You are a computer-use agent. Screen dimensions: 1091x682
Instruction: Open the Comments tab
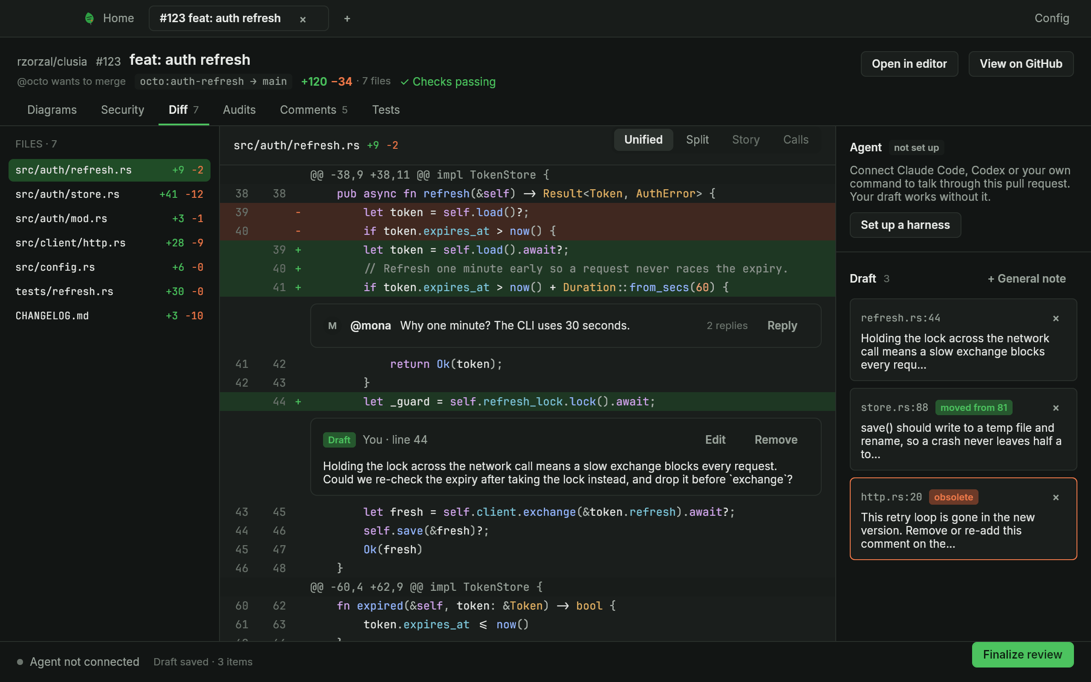(314, 110)
